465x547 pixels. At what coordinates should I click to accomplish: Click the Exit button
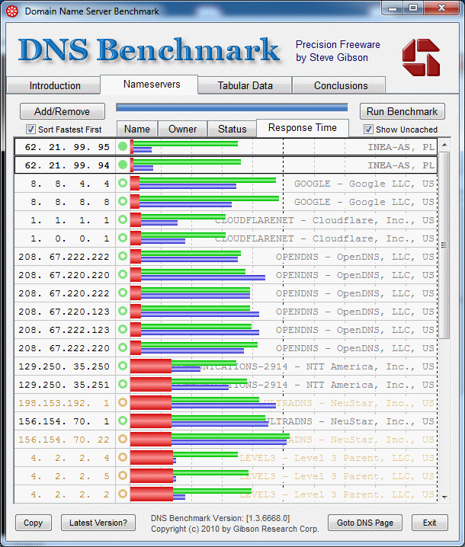430,523
